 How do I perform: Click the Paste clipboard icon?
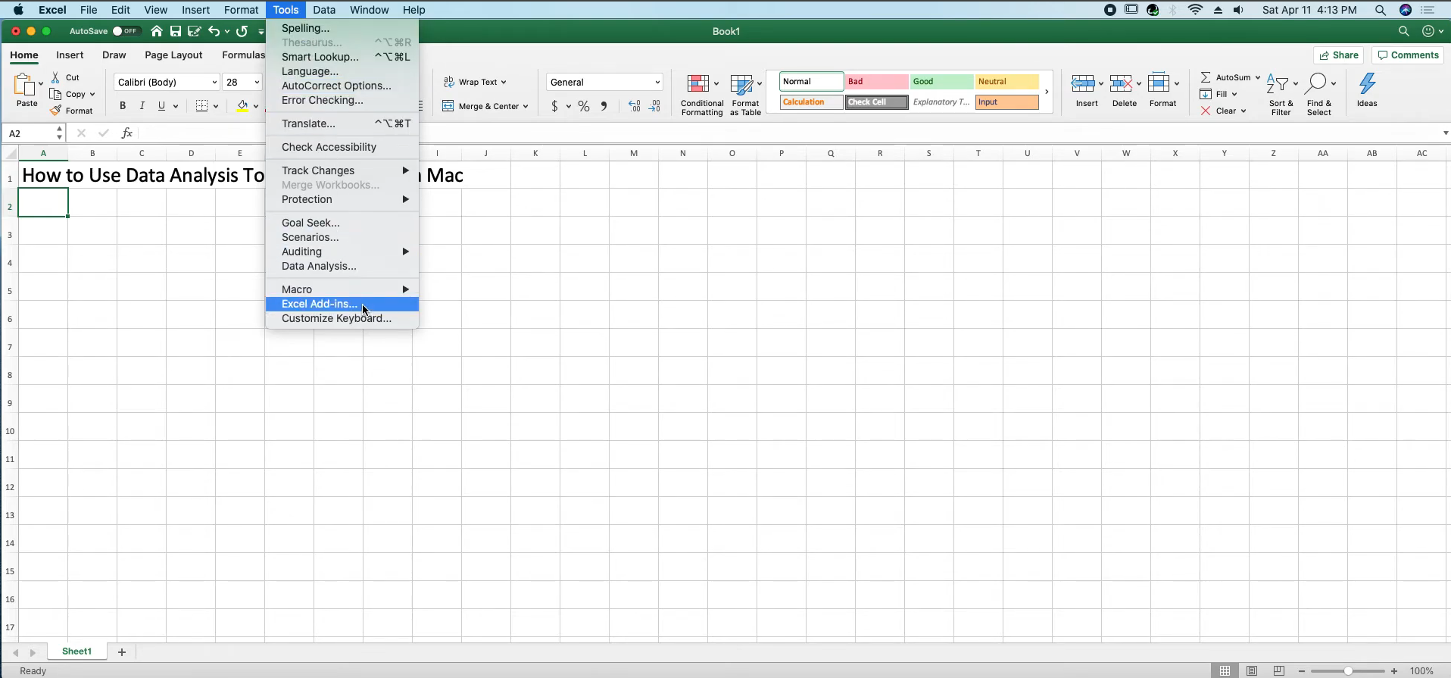click(x=25, y=84)
